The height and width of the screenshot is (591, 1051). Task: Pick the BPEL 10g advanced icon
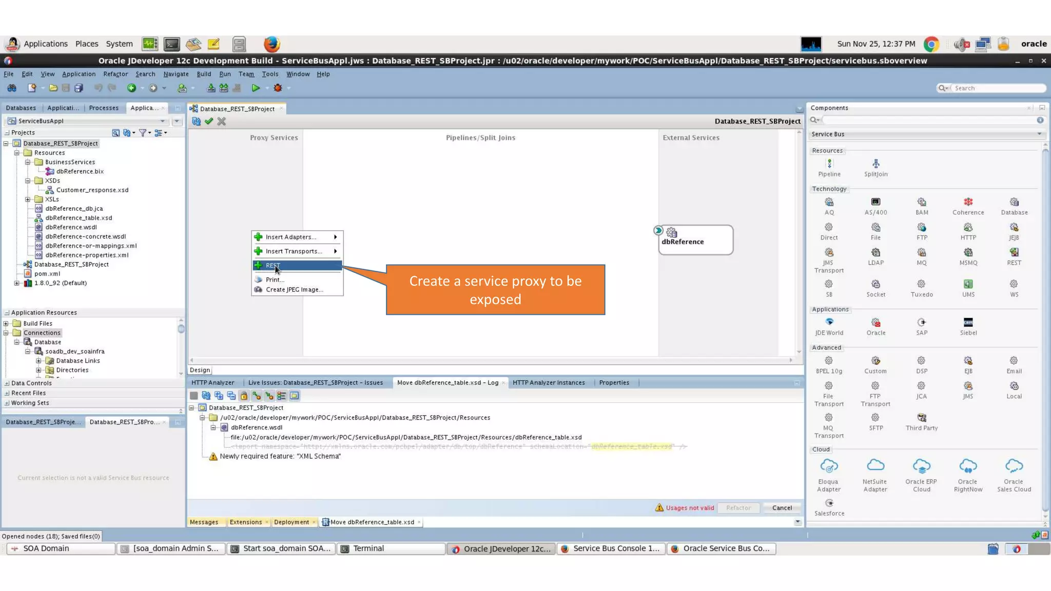pyautogui.click(x=829, y=361)
